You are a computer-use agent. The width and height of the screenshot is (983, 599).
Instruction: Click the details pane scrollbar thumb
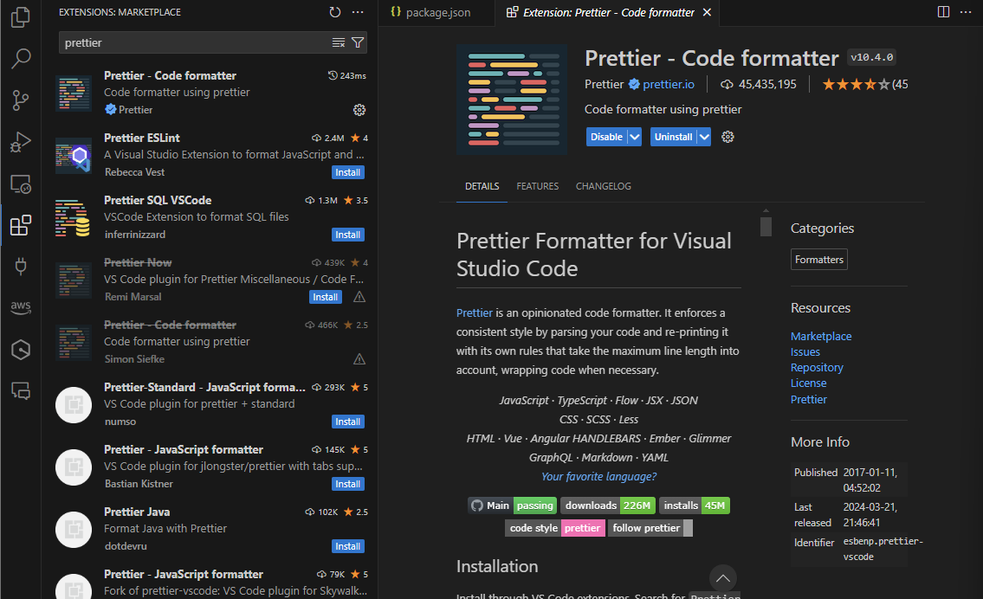coord(766,226)
